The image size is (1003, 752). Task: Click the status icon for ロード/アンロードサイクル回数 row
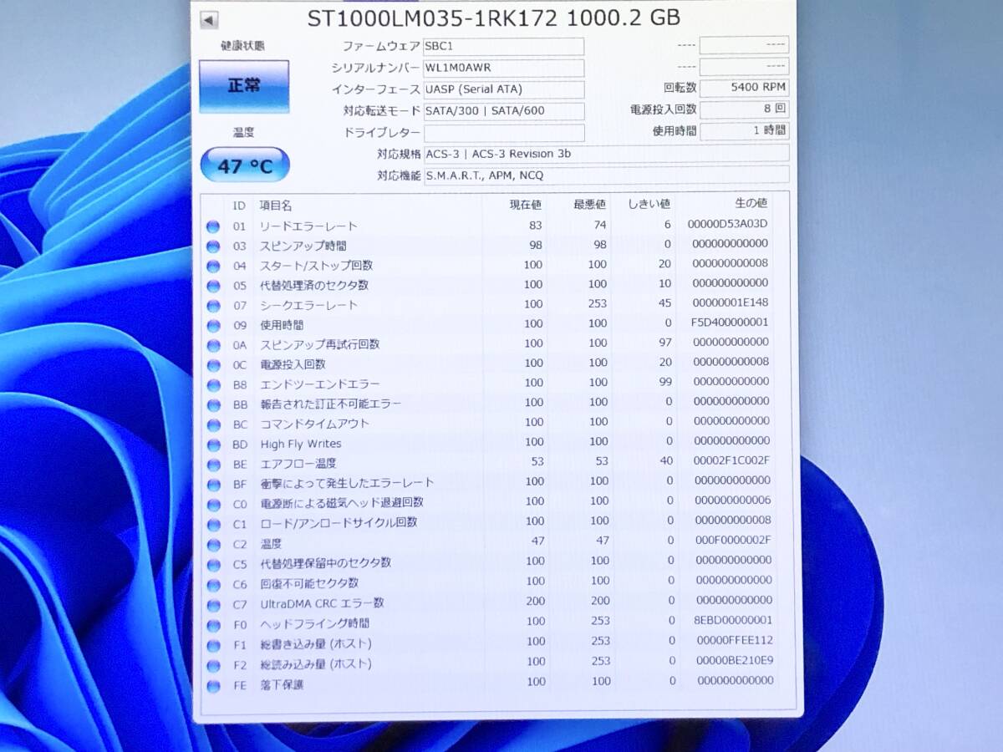click(x=212, y=524)
